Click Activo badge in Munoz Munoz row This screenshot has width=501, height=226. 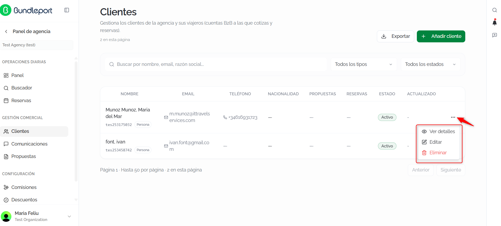click(x=387, y=117)
